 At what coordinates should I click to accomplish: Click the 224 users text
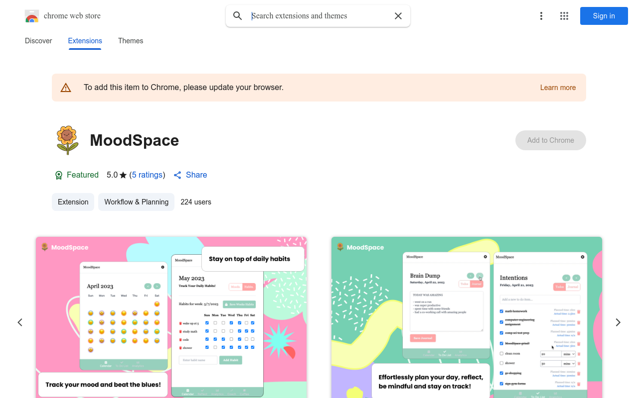[x=196, y=202]
